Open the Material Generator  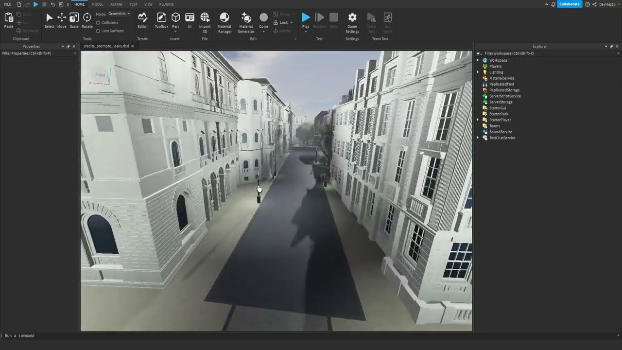pyautogui.click(x=246, y=22)
